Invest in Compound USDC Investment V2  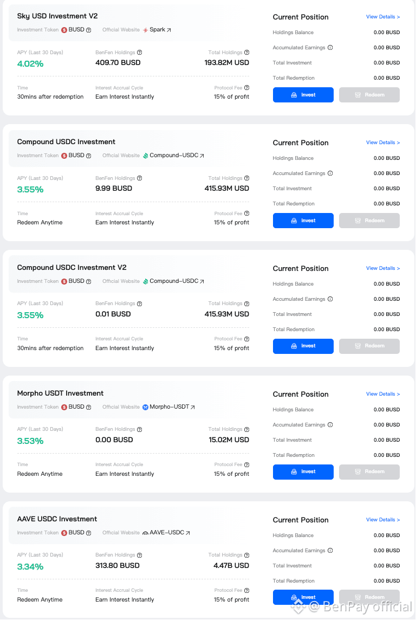tap(303, 346)
